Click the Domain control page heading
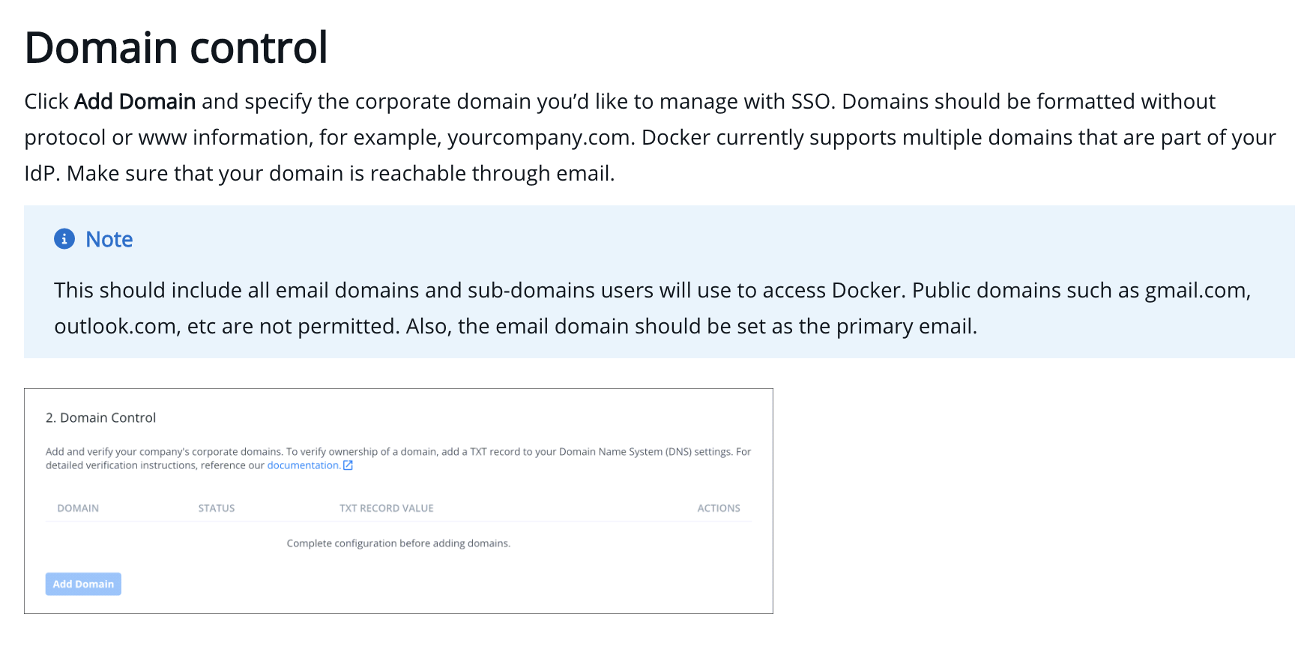Viewport: 1316px width, 646px height. tap(176, 48)
